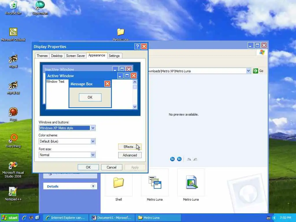Viewport: 296px width, 222px height.
Task: Switch to the Desktop tab
Action: coord(57,56)
